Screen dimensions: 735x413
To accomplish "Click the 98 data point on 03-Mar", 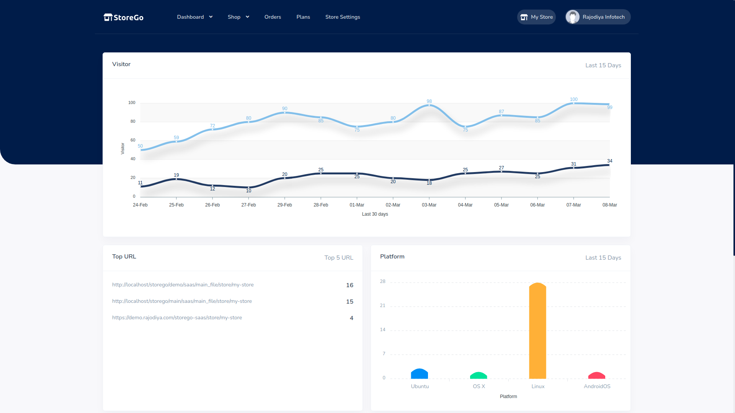I will (x=429, y=105).
